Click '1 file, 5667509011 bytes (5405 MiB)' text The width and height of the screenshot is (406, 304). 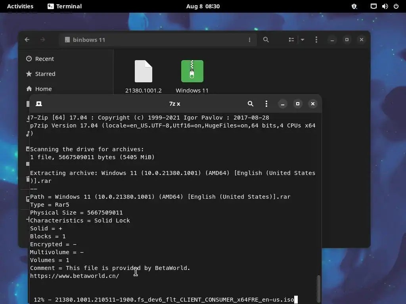pyautogui.click(x=92, y=157)
